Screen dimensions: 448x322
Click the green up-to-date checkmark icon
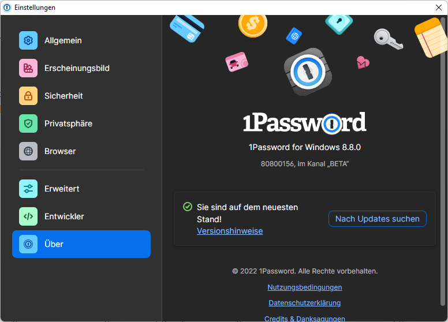[188, 207]
